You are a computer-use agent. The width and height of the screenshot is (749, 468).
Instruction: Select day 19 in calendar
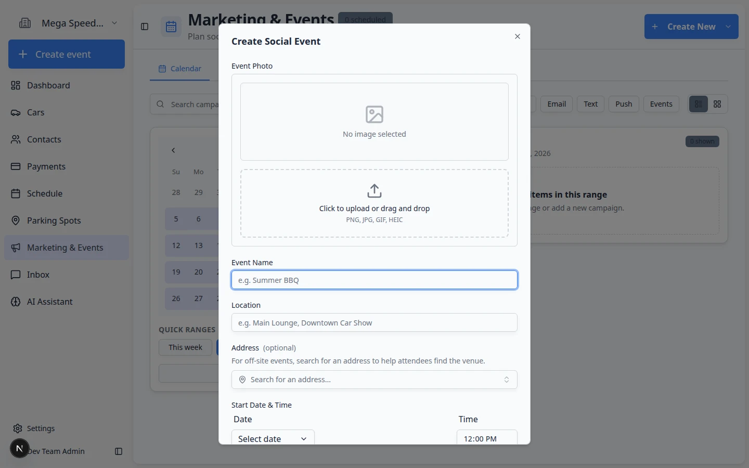pyautogui.click(x=176, y=272)
